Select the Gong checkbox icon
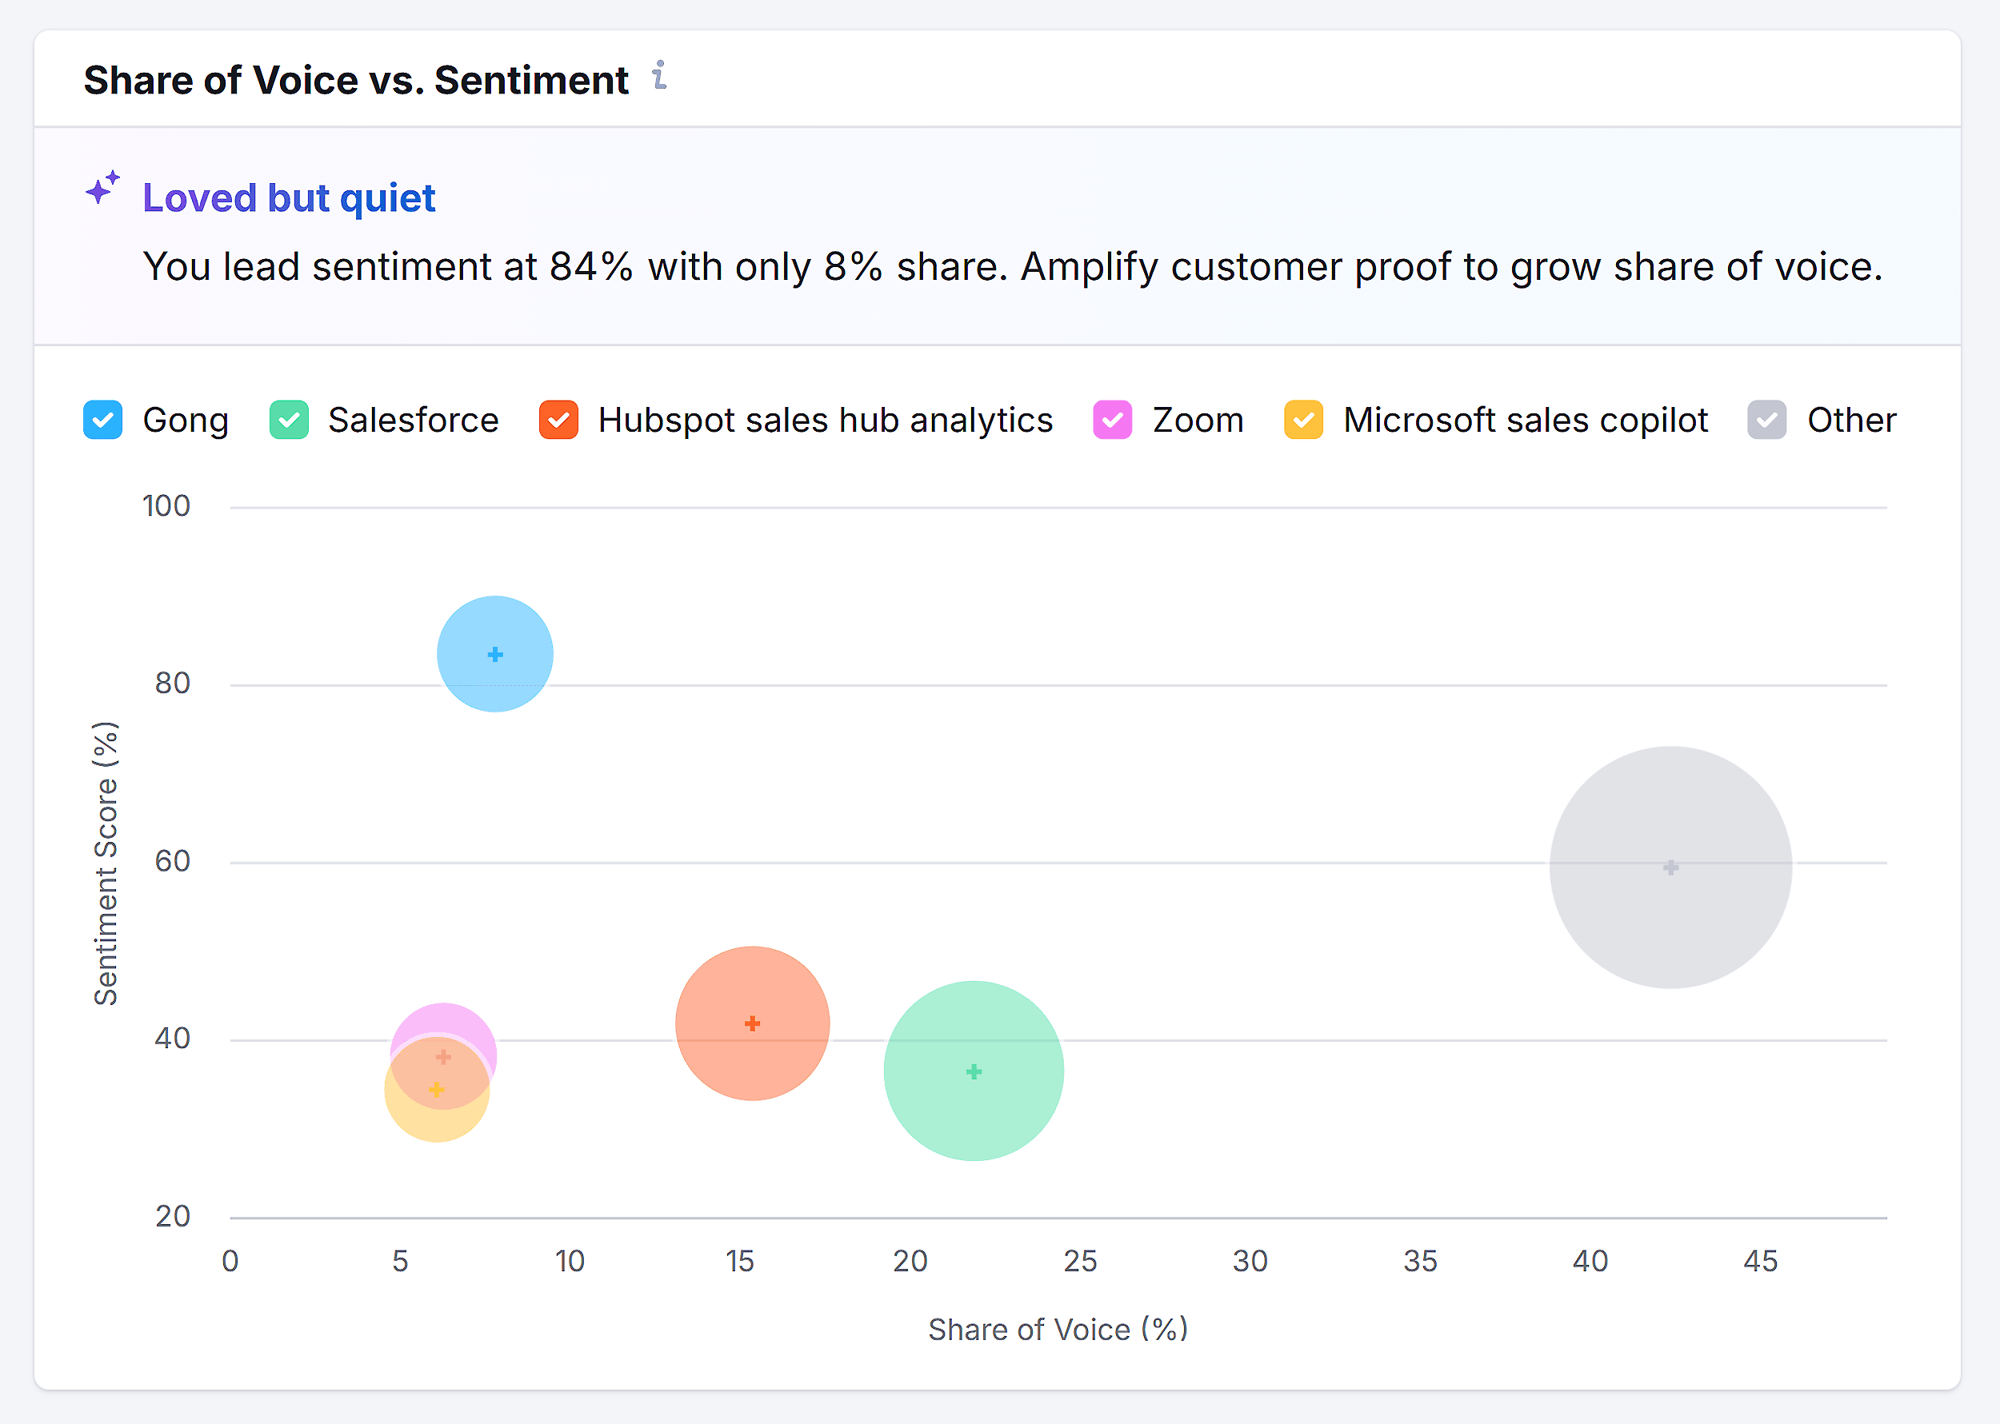 click(x=102, y=420)
